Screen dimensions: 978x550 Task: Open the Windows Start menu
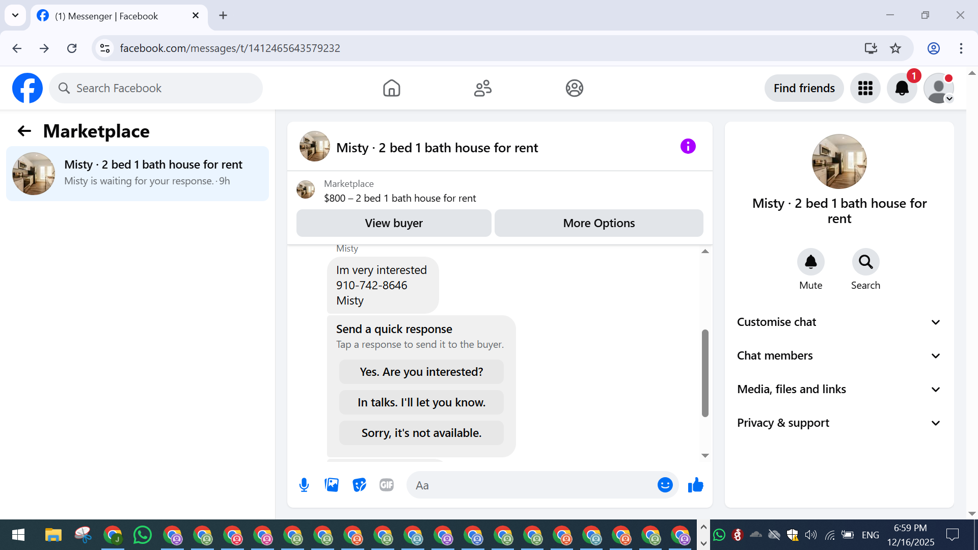[18, 535]
